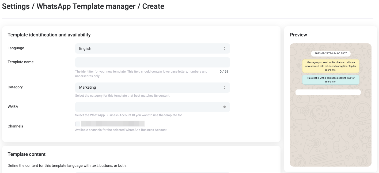The image size is (379, 173).
Task: Click the empty white message bubble in preview
Action: (328, 92)
